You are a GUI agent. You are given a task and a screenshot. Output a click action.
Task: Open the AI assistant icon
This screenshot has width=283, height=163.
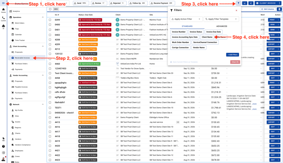3,27
